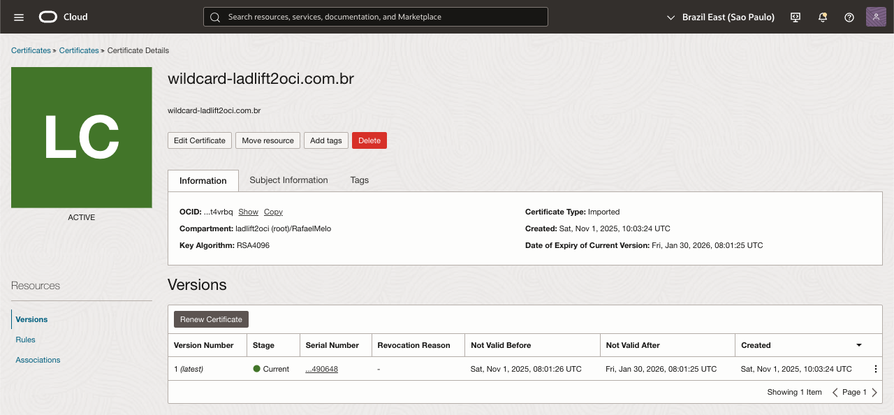Click the Renew Certificate button
The image size is (894, 415).
[x=211, y=319]
